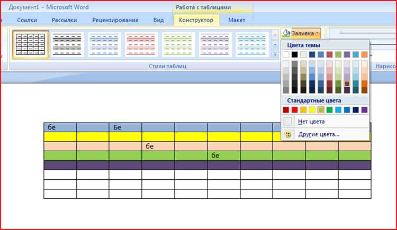Screen dimensions: 397x230
Task: Apply the plain black grid table style
Action: (30, 44)
